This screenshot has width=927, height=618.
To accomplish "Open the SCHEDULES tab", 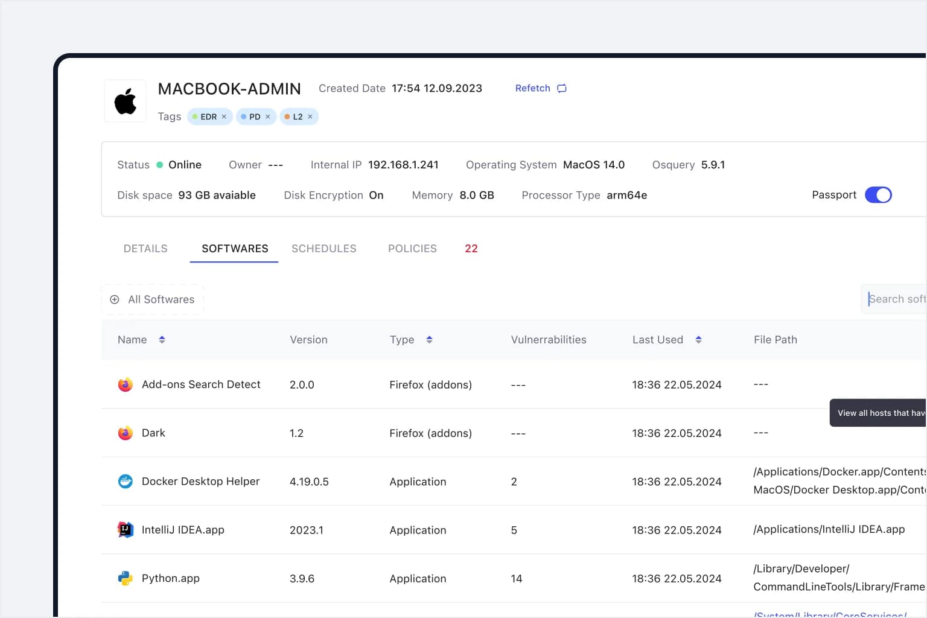I will pos(324,249).
